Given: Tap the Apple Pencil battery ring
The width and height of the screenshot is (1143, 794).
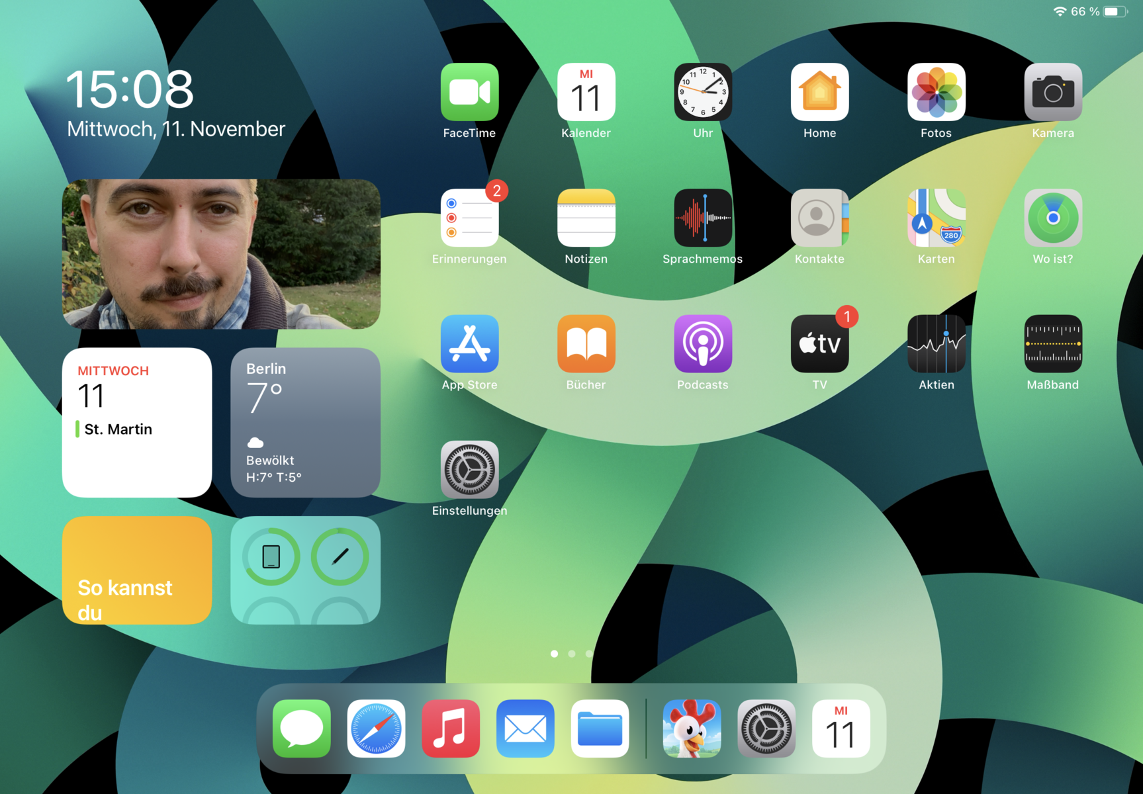Looking at the screenshot, I should click(x=340, y=556).
